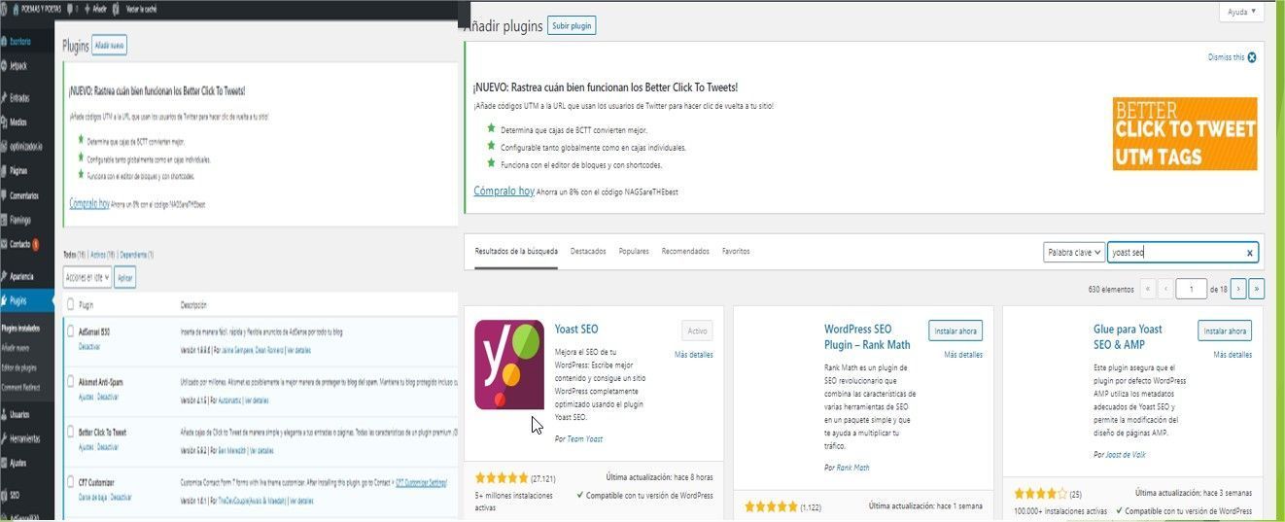Open the Palabra clave dropdown
The width and height of the screenshot is (1285, 522).
(1074, 253)
